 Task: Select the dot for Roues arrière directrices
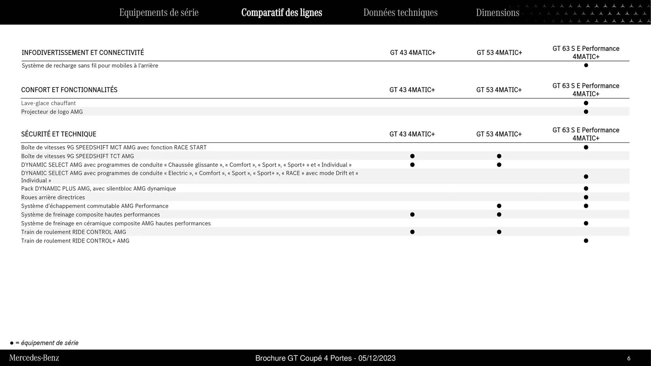coord(586,197)
